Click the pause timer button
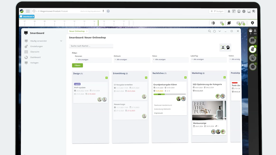 pyautogui.click(x=243, y=23)
